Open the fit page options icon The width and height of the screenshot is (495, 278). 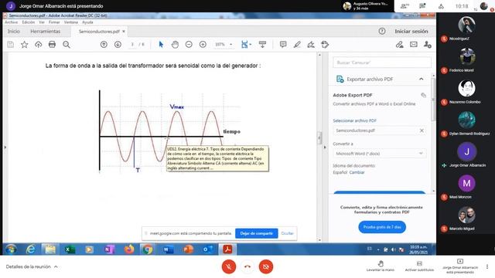(x=246, y=45)
